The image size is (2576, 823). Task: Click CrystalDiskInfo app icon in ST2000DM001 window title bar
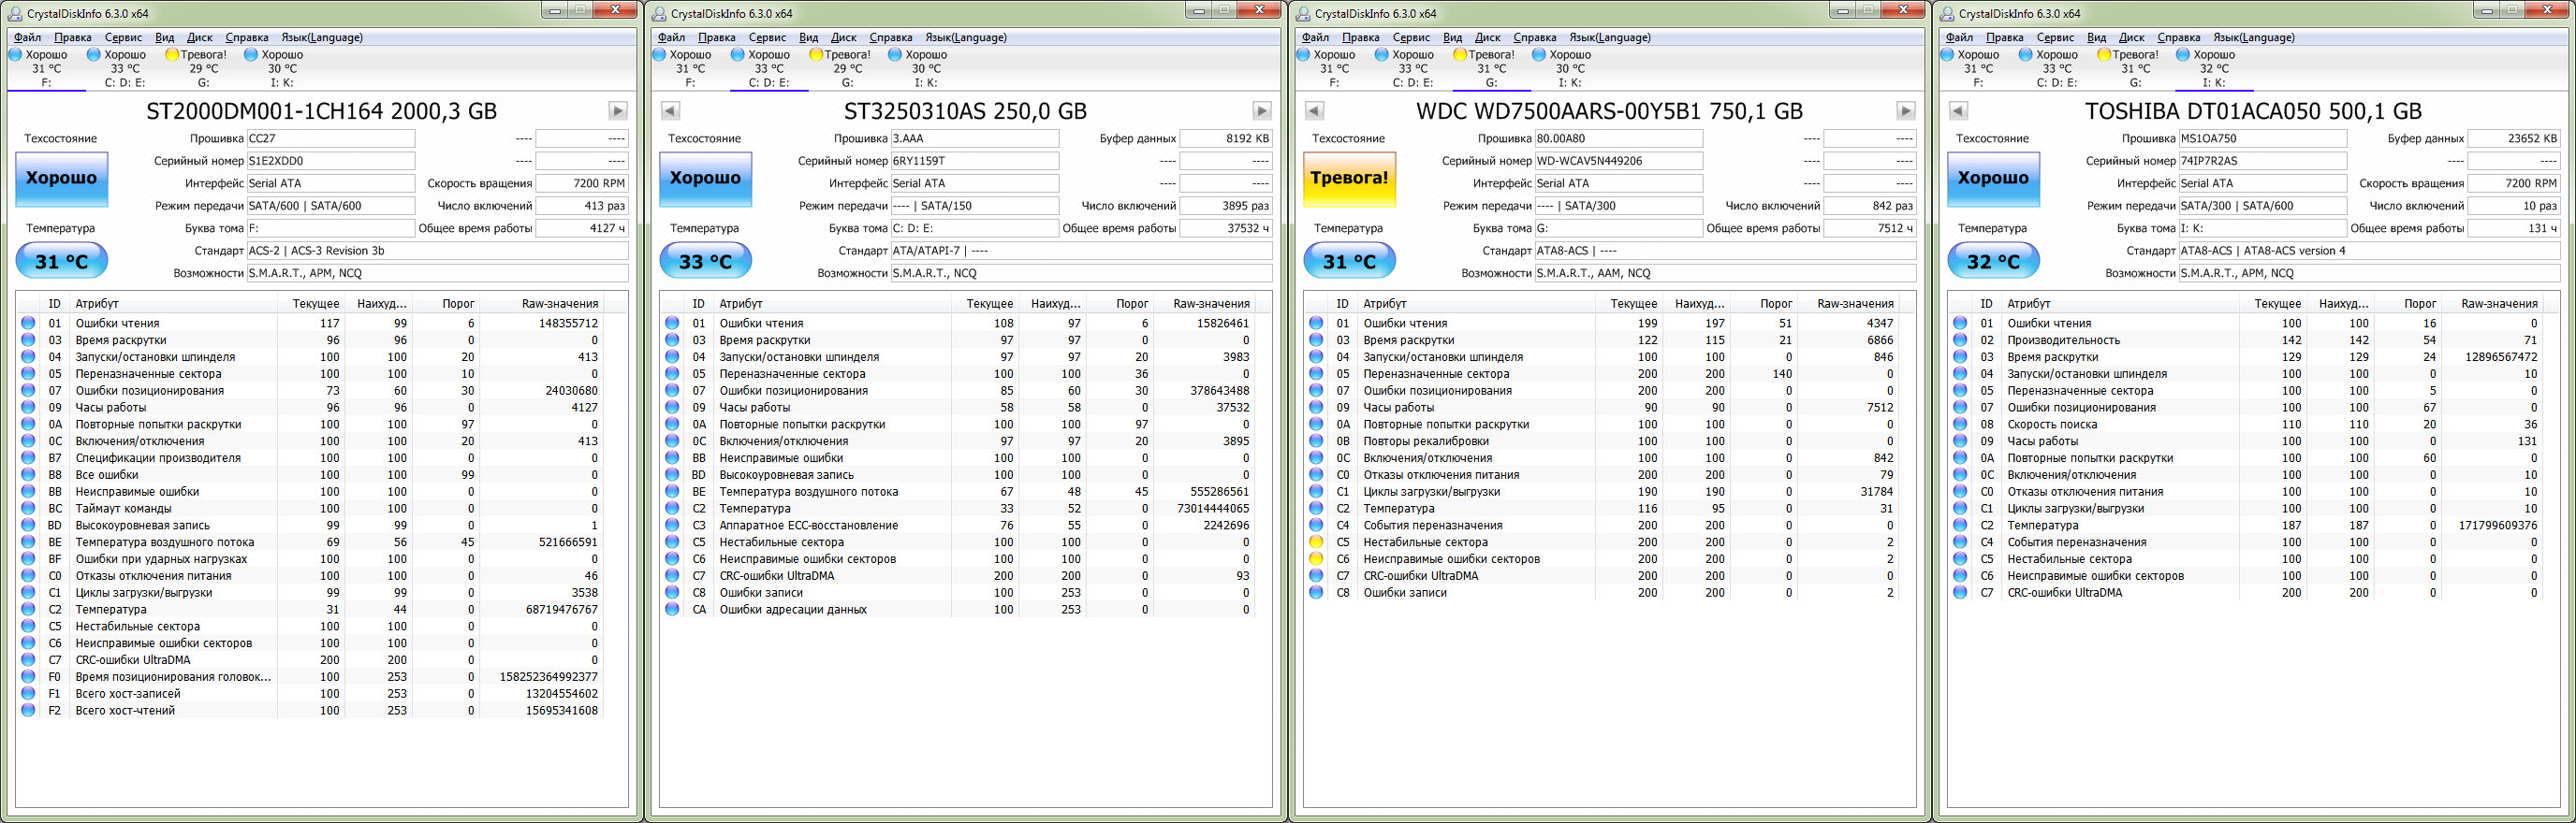tap(15, 13)
